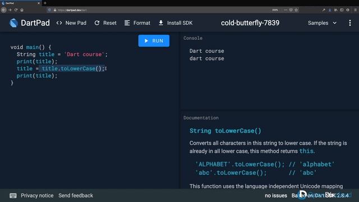Click the keyboard shortcuts icon in footer
359x202 pixels.
point(13,196)
